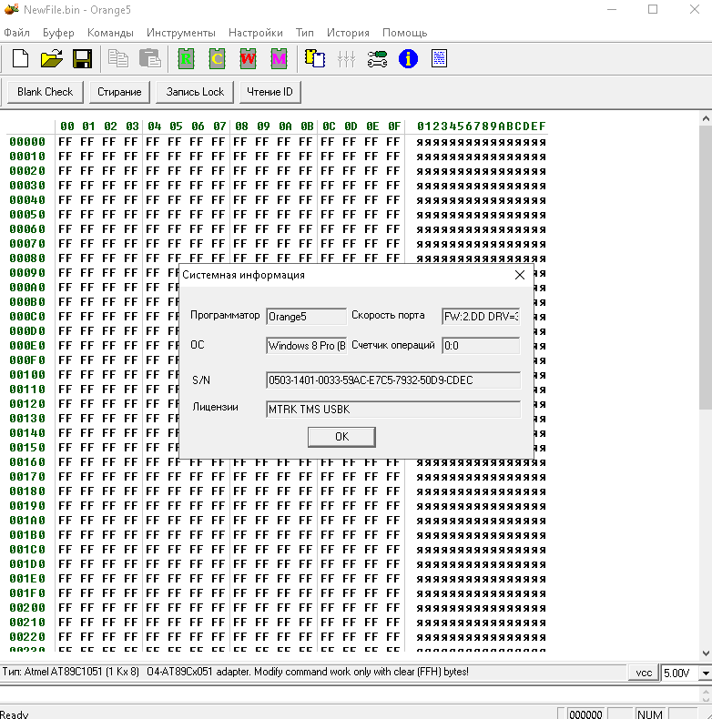Open the Буфер menu
Viewport: 712px width, 719px height.
pyautogui.click(x=58, y=33)
